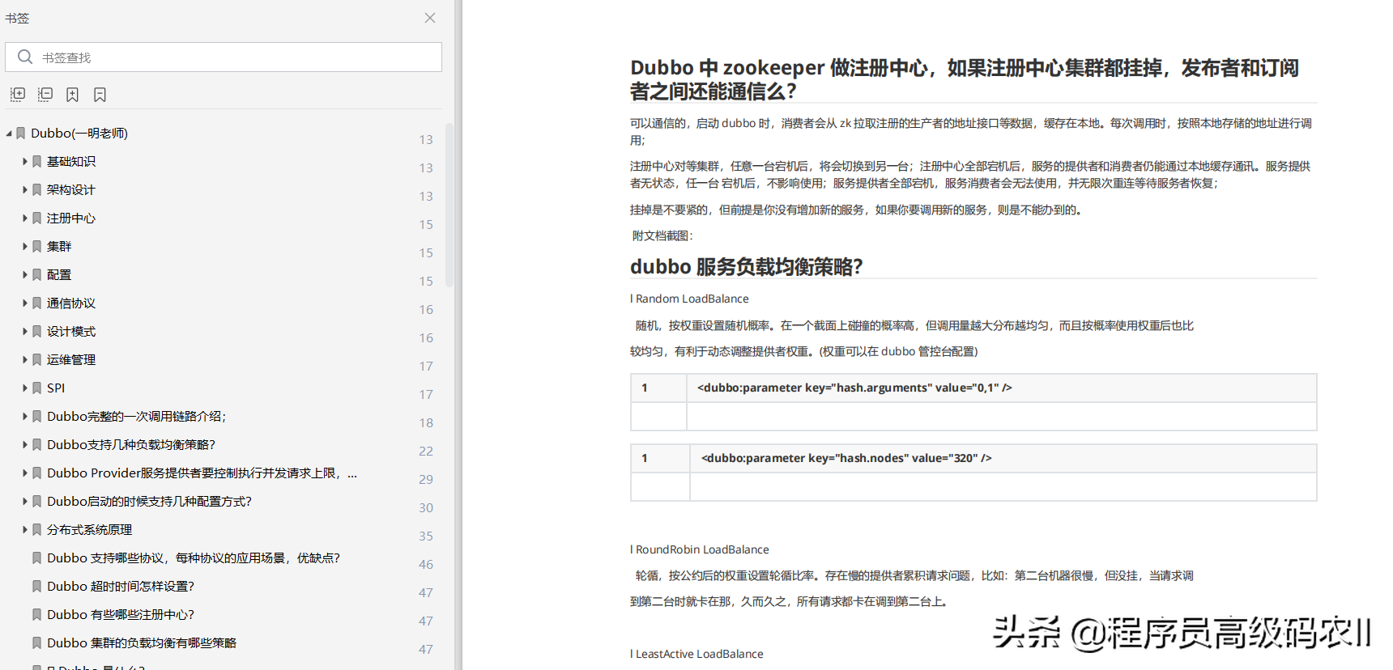Expand the 分布式系统原理 bookmark
The height and width of the screenshot is (670, 1393).
pos(25,530)
